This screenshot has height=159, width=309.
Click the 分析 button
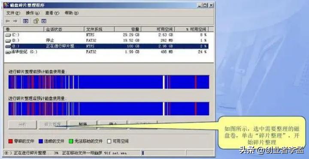22,125
